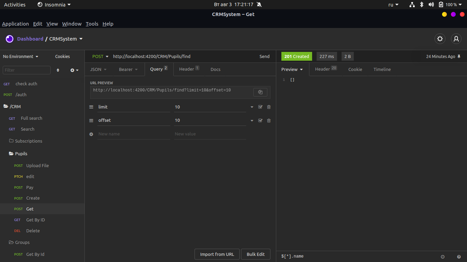Delete the offset parameter trash icon
This screenshot has width=467, height=262.
click(x=269, y=120)
